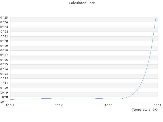Click the Calculated Rate chart title
Image resolution: width=163 pixels, height=122 pixels.
coord(82,3)
